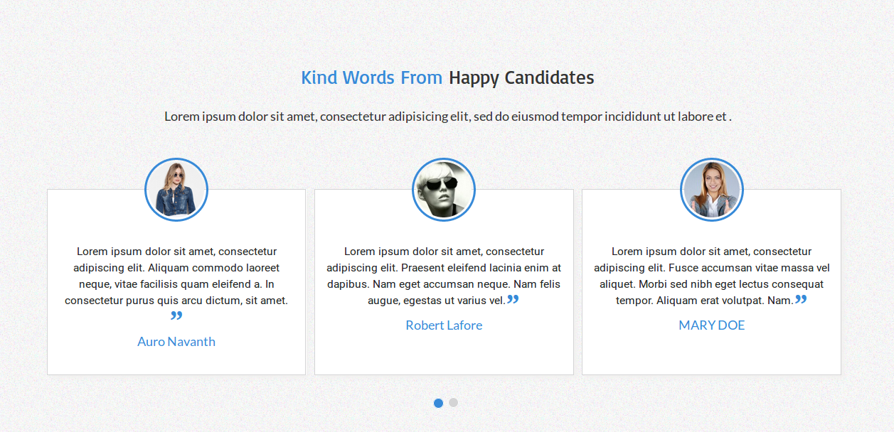This screenshot has height=432, width=894.
Task: Click Mary Doe's testimonial paragraph text
Action: (711, 276)
